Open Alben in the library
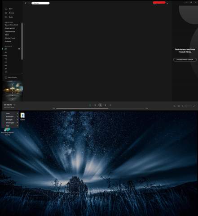Viewport: 198px width, 216px height. [7, 35]
